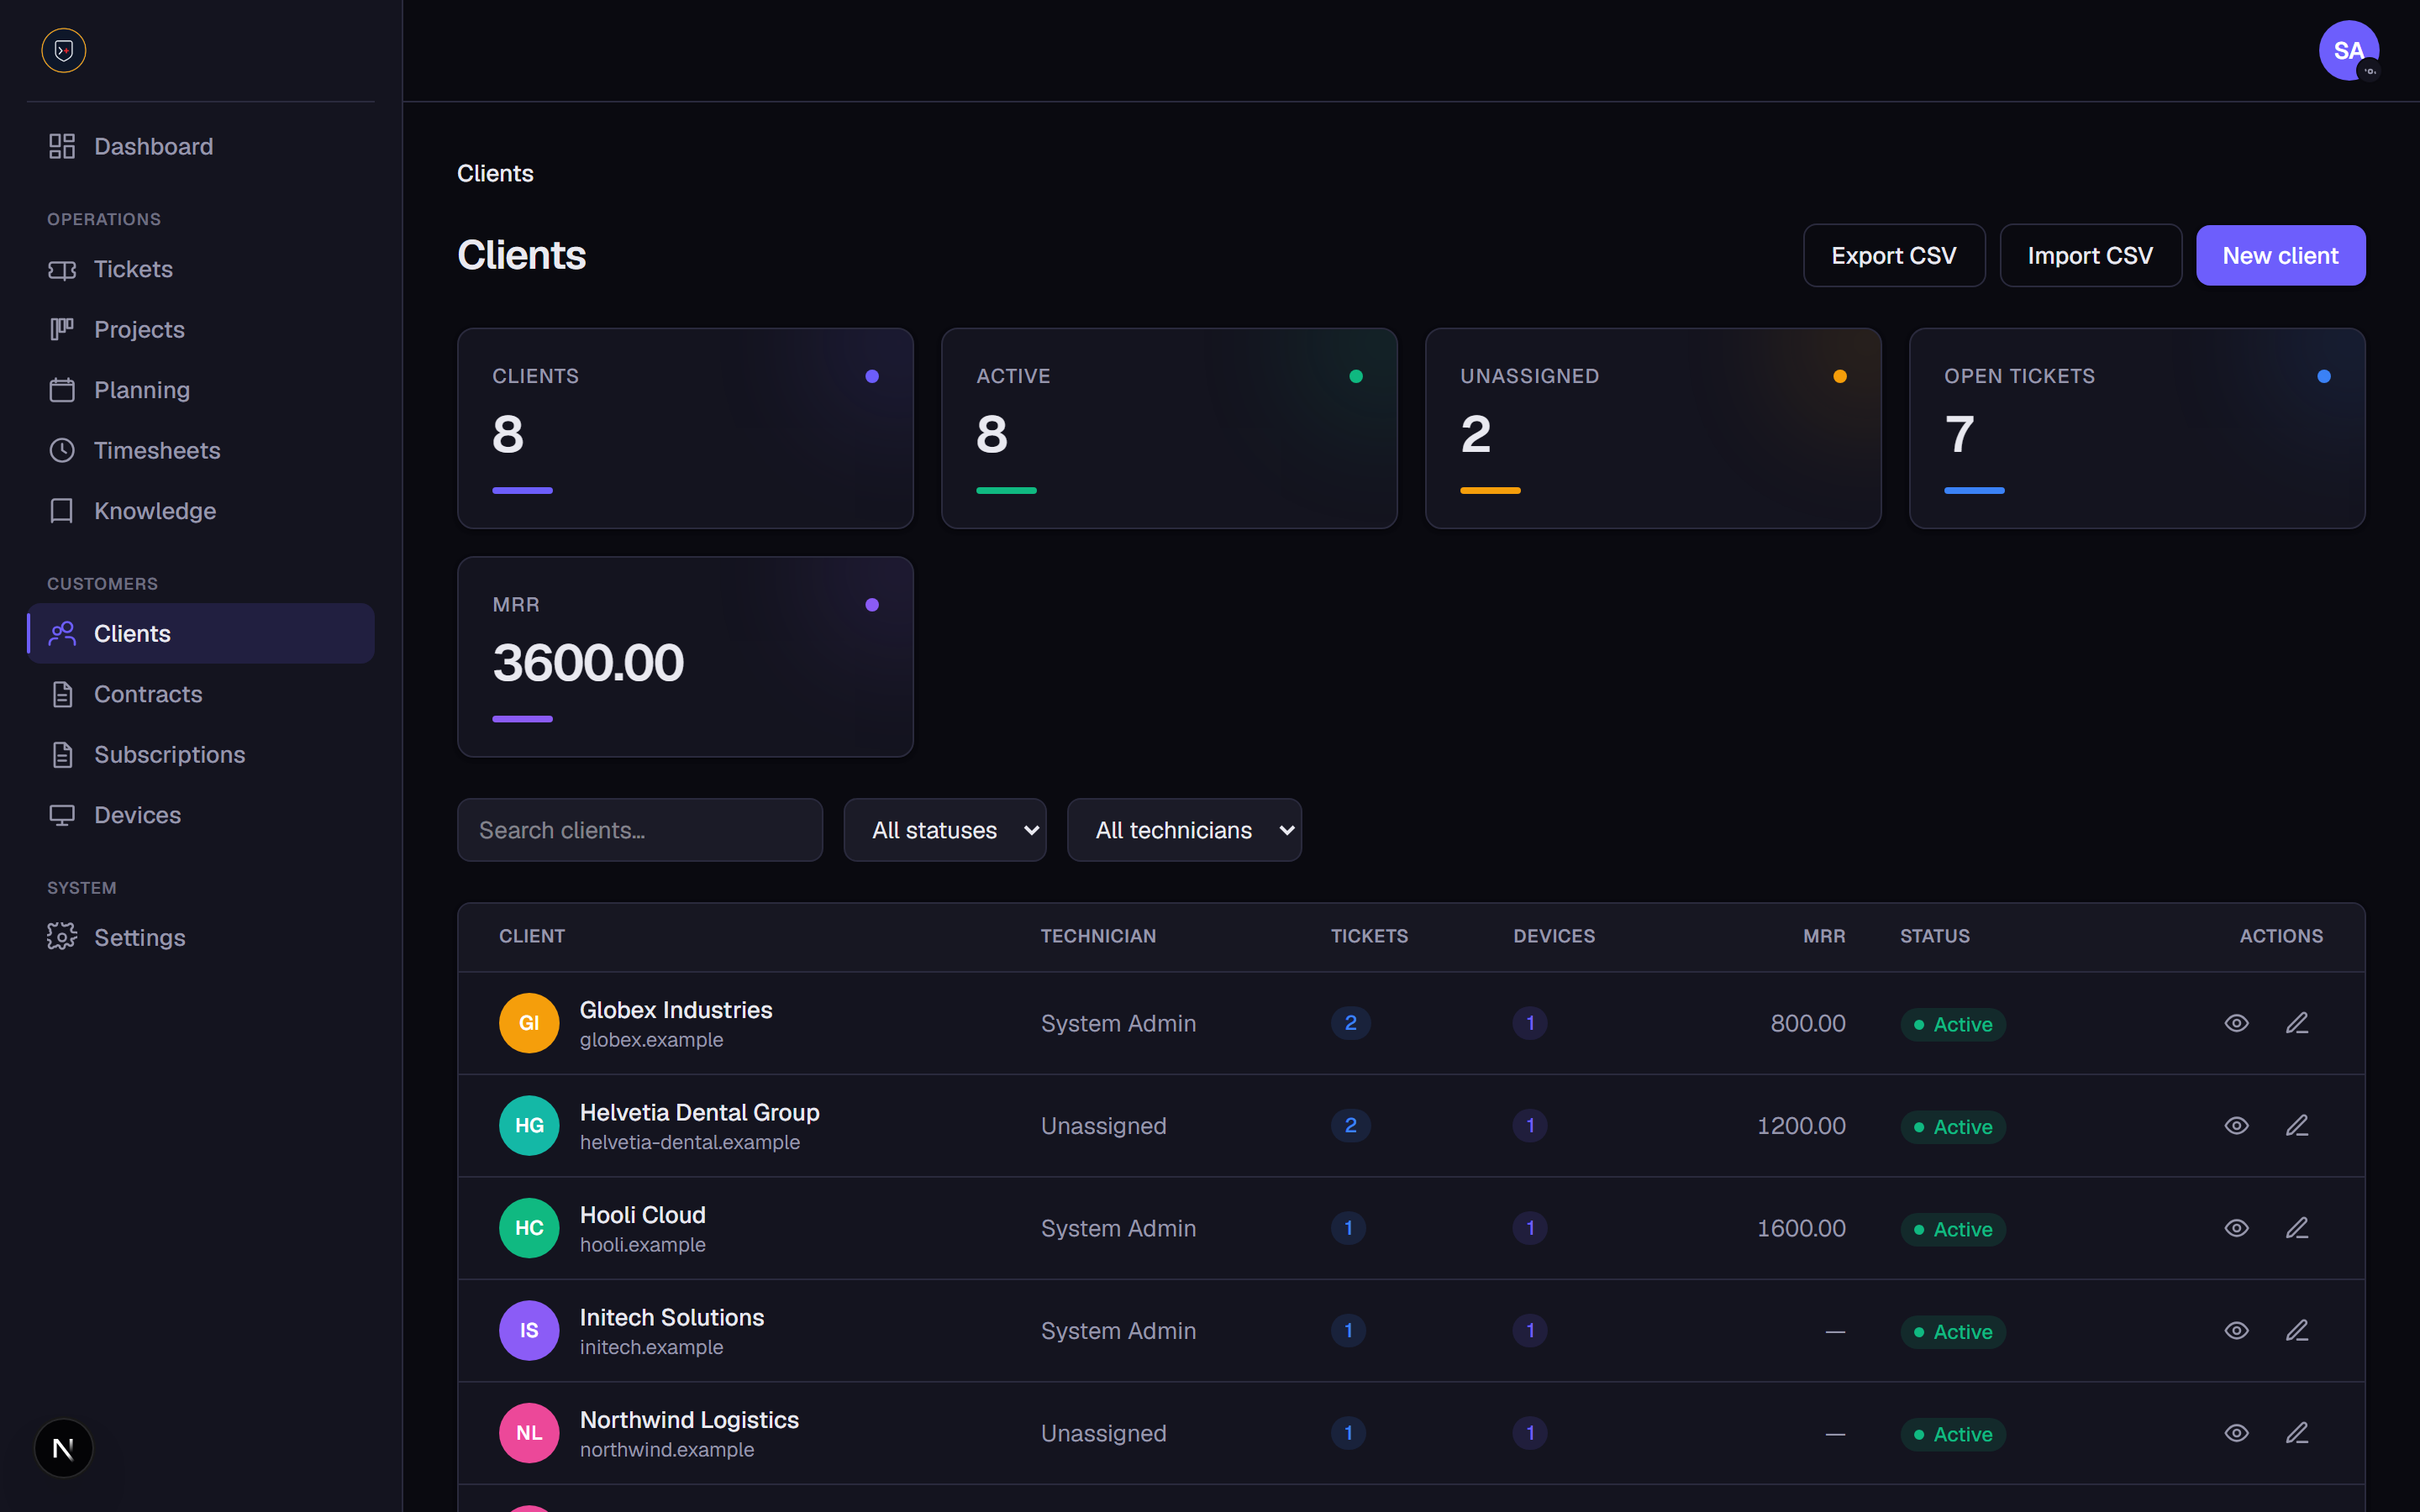
Task: Click the Active status badge for Globex Industries
Action: (x=1953, y=1024)
